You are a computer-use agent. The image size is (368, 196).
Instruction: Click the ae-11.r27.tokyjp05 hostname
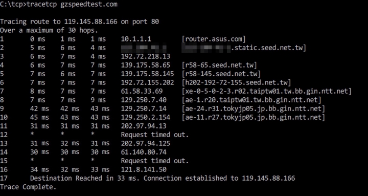(253, 117)
